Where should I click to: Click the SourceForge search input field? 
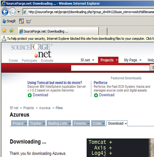(110, 68)
